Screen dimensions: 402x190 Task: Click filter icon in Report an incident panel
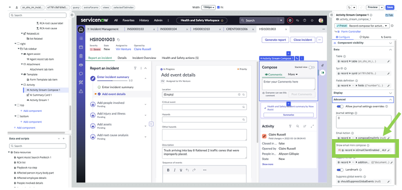tap(135, 68)
